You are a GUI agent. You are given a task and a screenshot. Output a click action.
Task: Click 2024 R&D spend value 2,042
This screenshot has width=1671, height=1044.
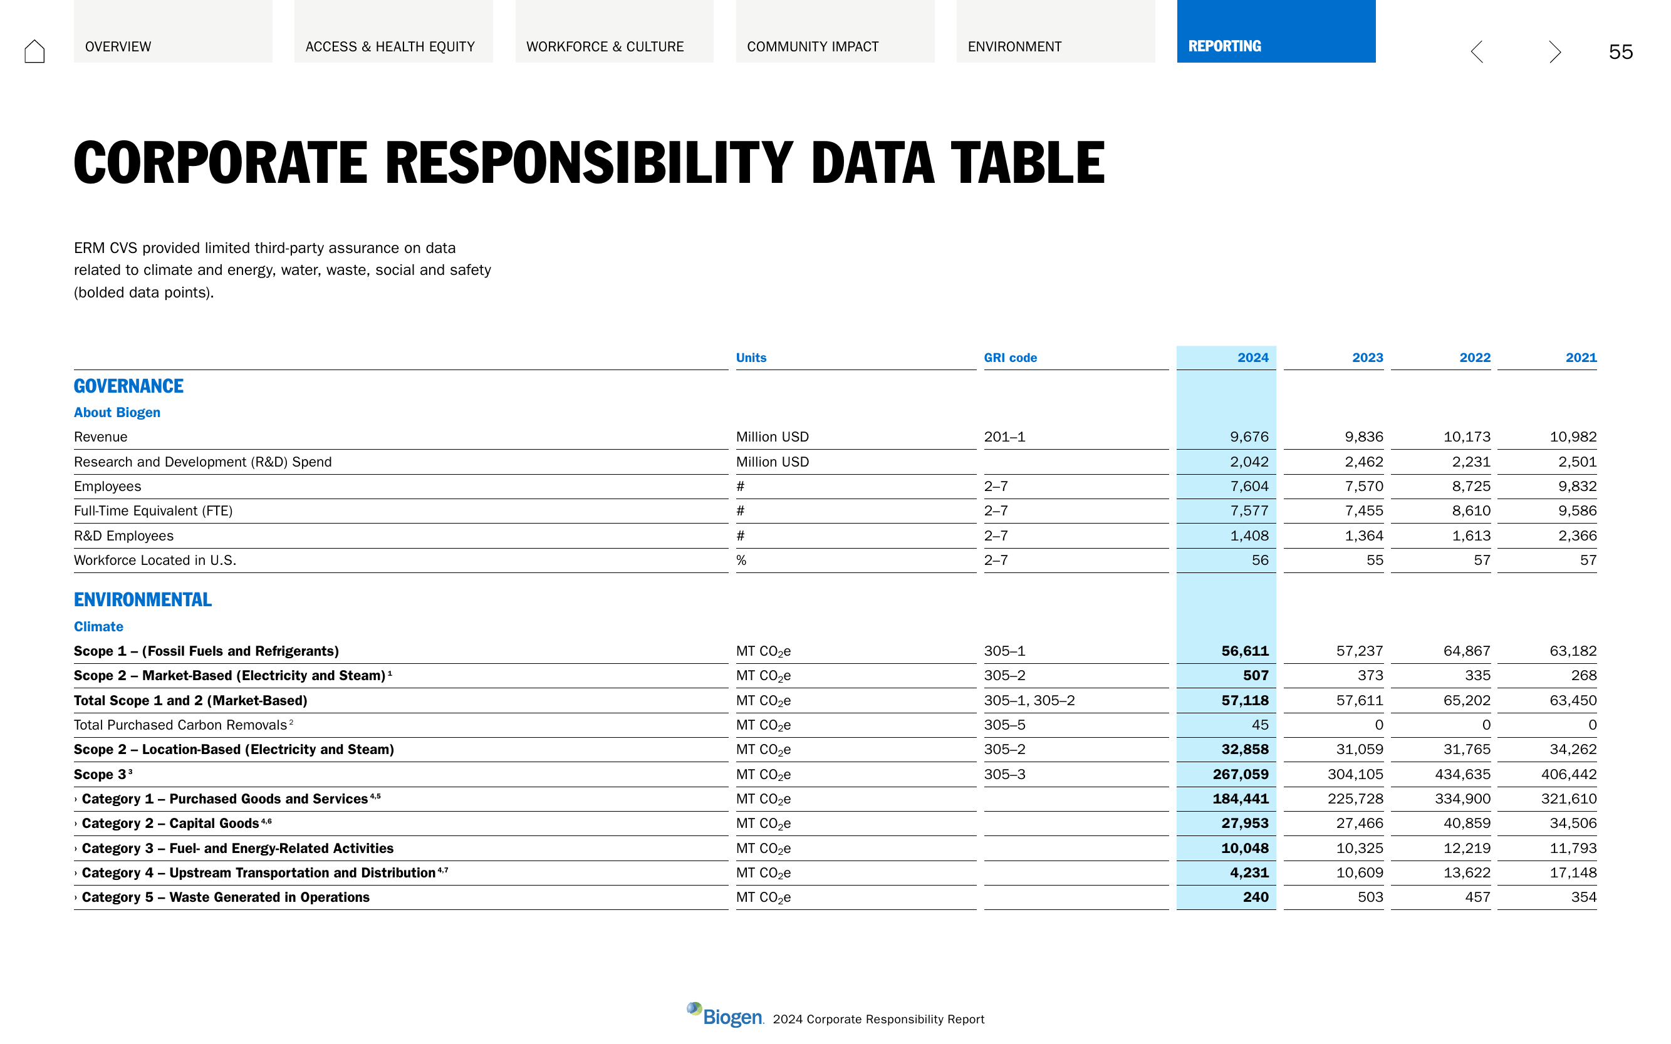tap(1249, 462)
